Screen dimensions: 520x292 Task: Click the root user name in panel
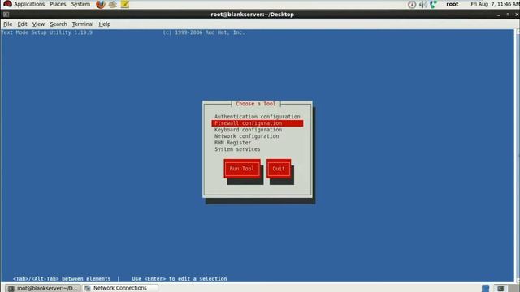point(452,4)
